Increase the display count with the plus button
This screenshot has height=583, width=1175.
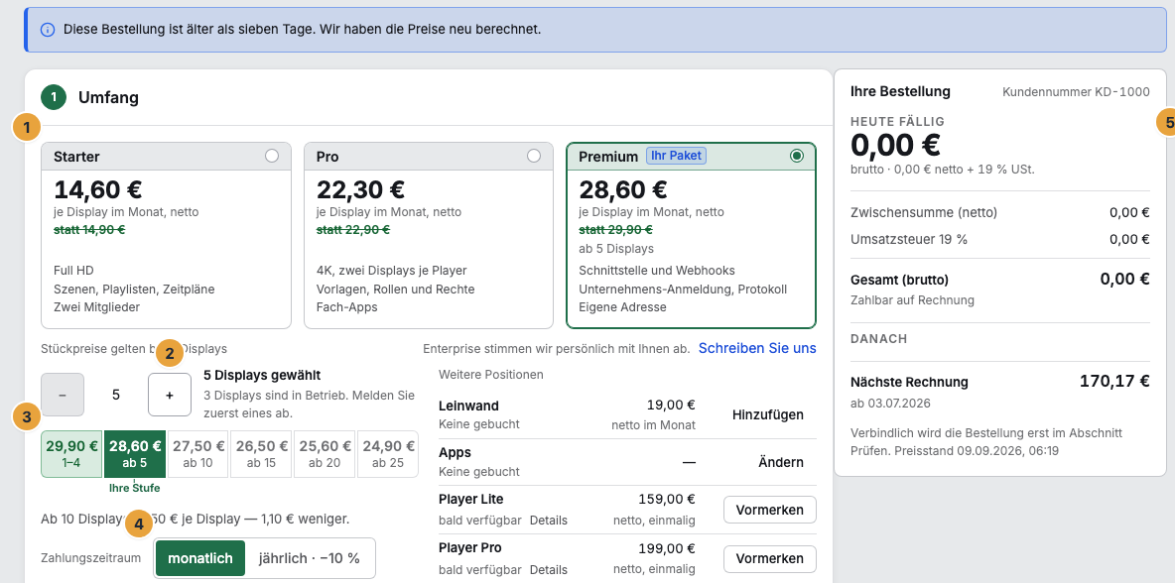(170, 395)
